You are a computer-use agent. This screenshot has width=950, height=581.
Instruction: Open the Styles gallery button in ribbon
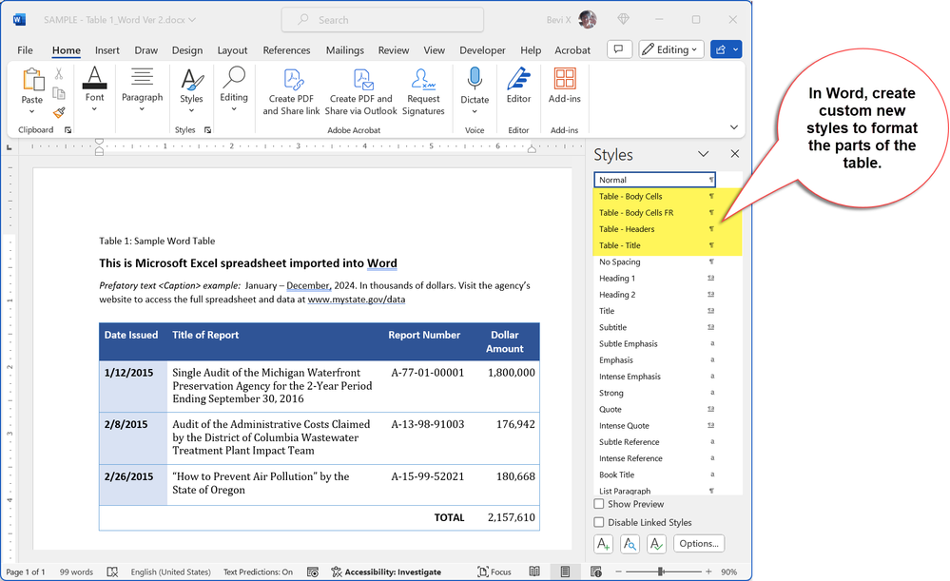[191, 89]
